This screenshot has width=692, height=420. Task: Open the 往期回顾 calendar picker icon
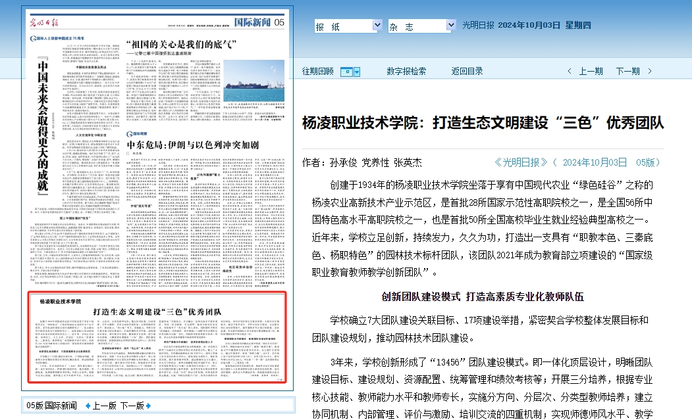pyautogui.click(x=350, y=72)
